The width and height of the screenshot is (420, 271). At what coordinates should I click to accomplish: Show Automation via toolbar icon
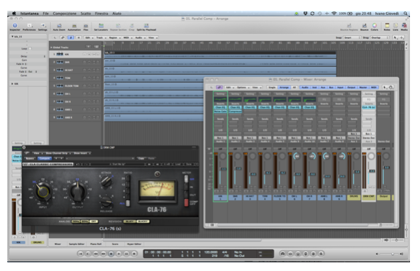(74, 26)
